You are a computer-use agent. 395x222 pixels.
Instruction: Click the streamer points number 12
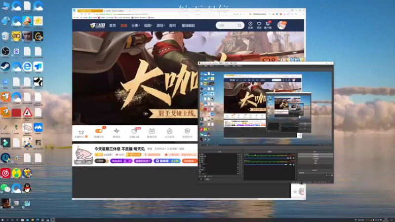pos(81,132)
